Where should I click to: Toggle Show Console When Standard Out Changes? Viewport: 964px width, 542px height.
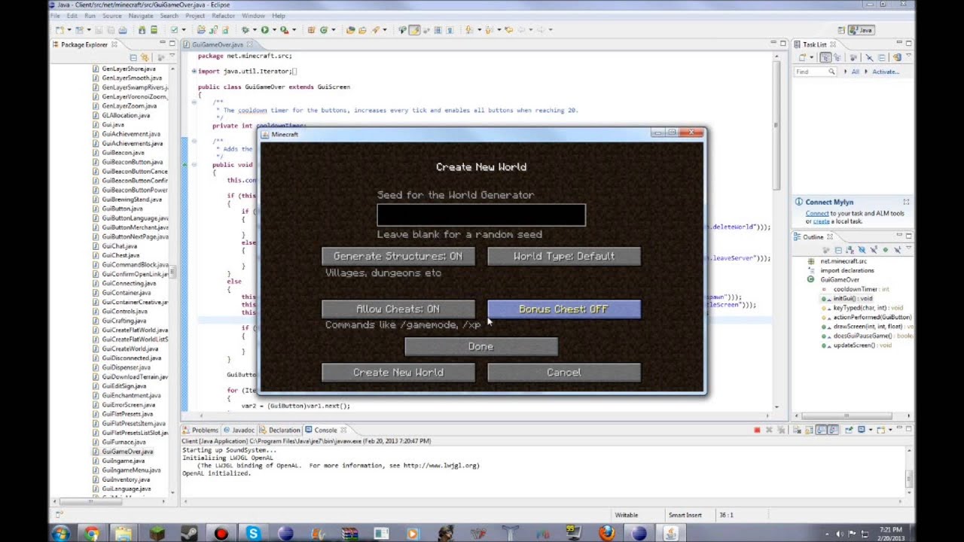(821, 430)
